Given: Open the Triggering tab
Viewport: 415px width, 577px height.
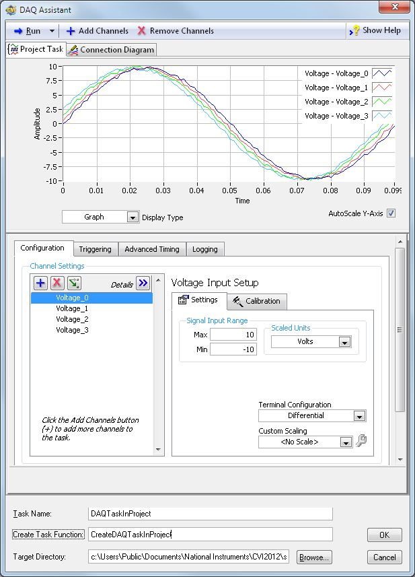Looking at the screenshot, I should pos(95,249).
